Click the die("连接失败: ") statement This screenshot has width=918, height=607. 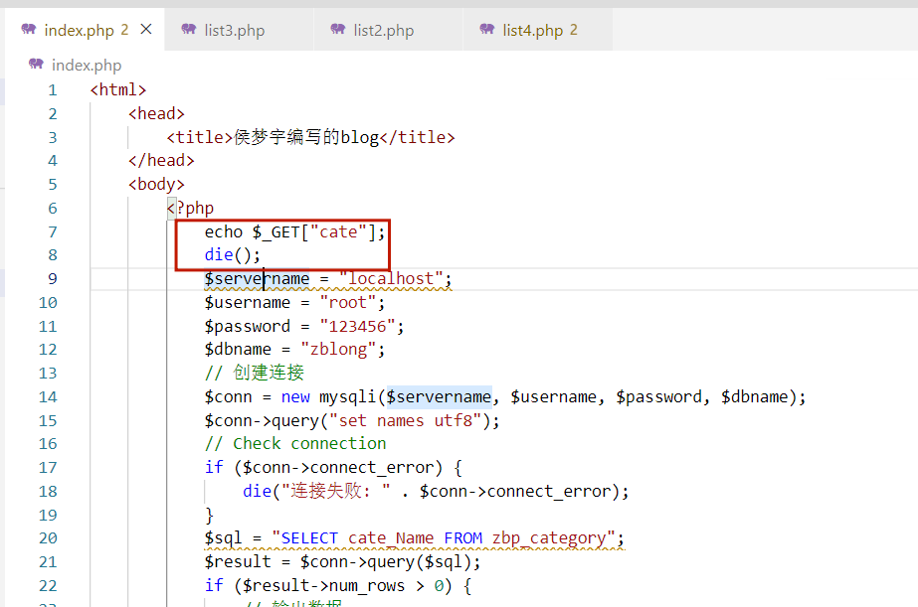click(436, 491)
